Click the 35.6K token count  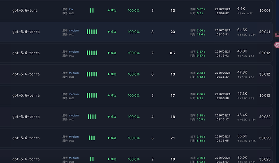[242, 136]
